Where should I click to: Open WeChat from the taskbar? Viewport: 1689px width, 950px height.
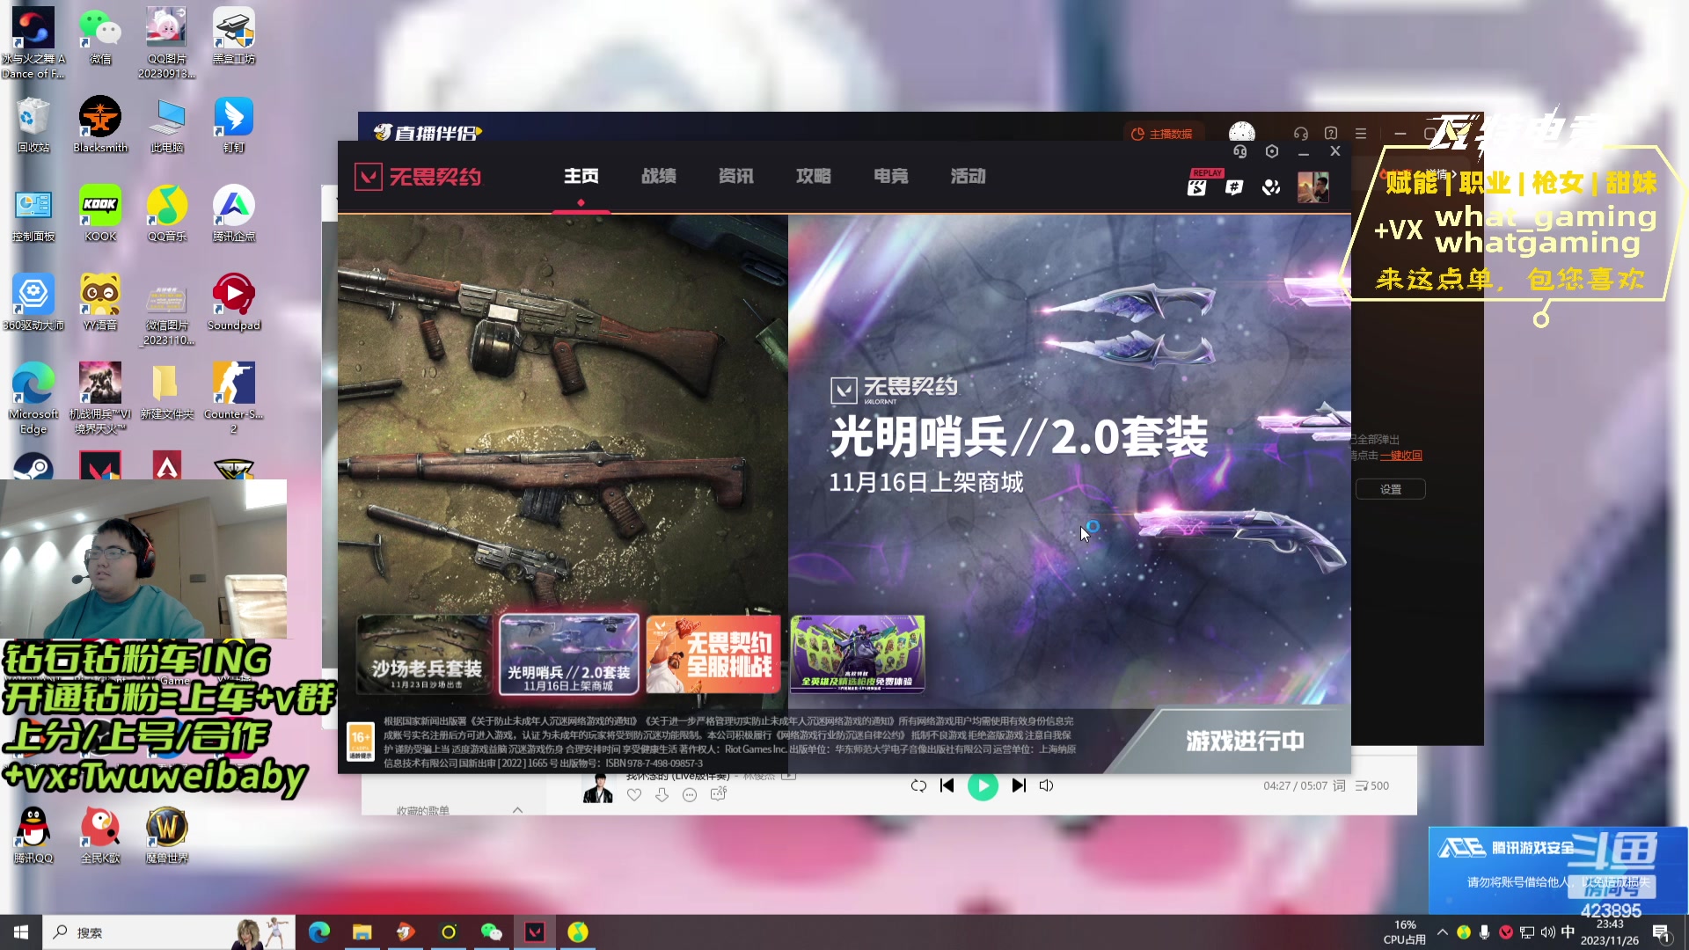pos(492,932)
